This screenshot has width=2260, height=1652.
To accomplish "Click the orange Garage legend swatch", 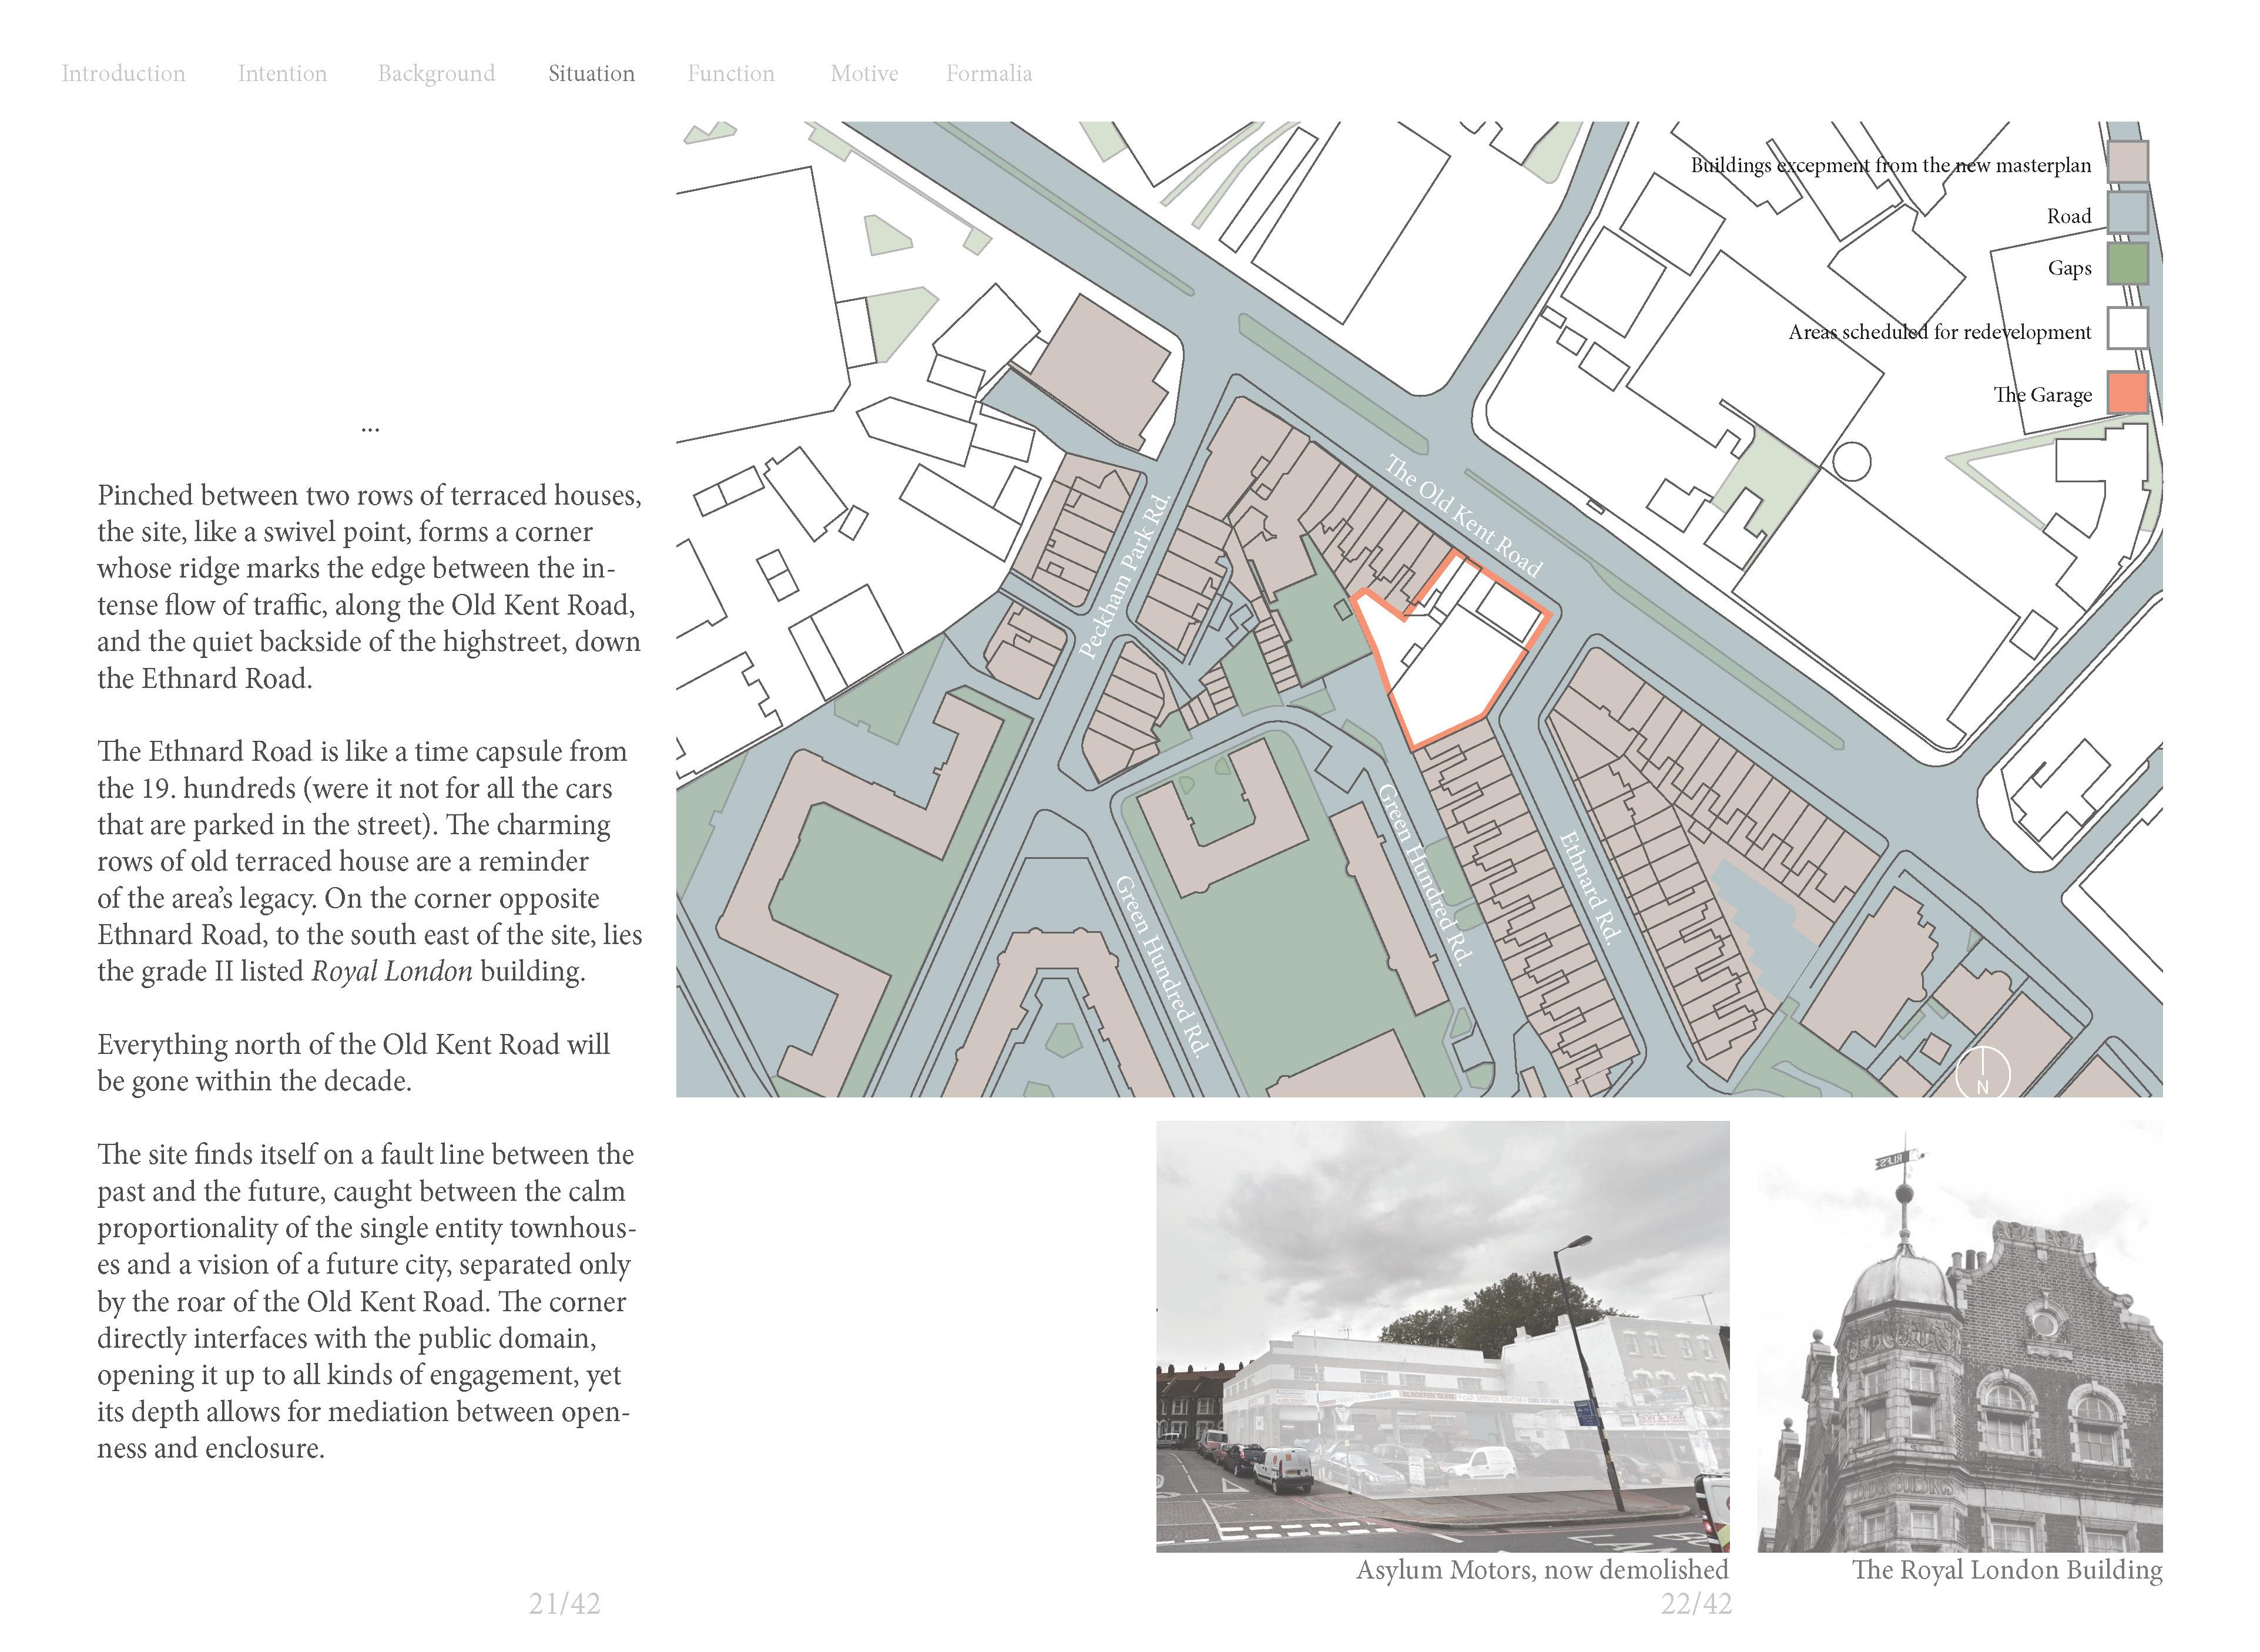I will pos(2127,392).
